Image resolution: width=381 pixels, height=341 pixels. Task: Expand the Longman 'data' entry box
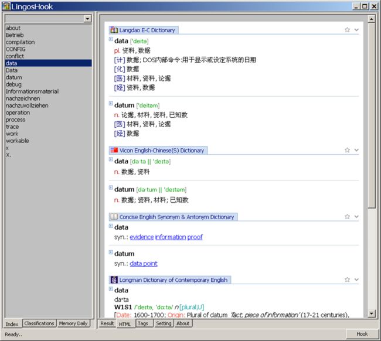click(x=111, y=289)
